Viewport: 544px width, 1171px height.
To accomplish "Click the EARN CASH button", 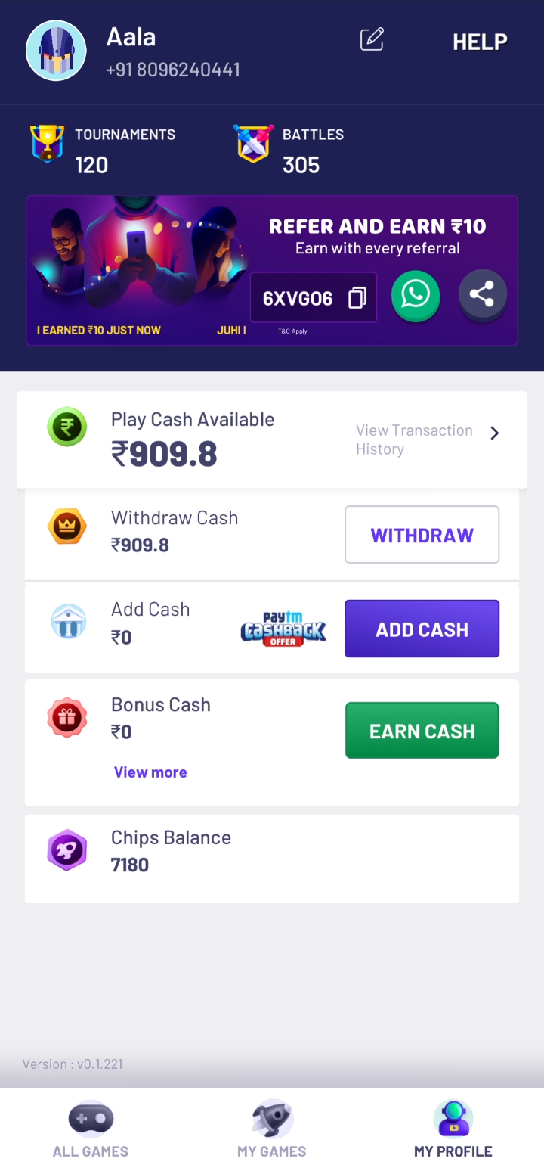I will 422,730.
